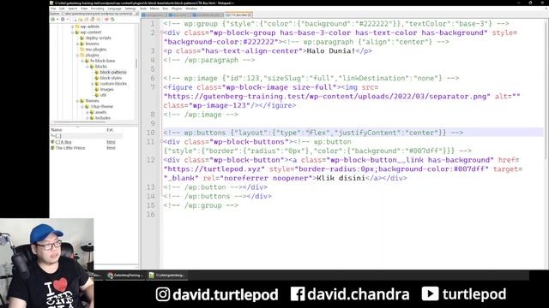Select the deploy-scripts folder
This screenshot has width=549, height=308.
click(x=98, y=38)
